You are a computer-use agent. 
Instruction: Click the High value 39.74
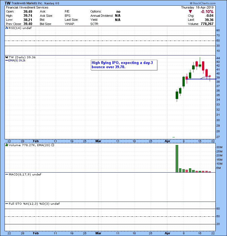point(28,16)
